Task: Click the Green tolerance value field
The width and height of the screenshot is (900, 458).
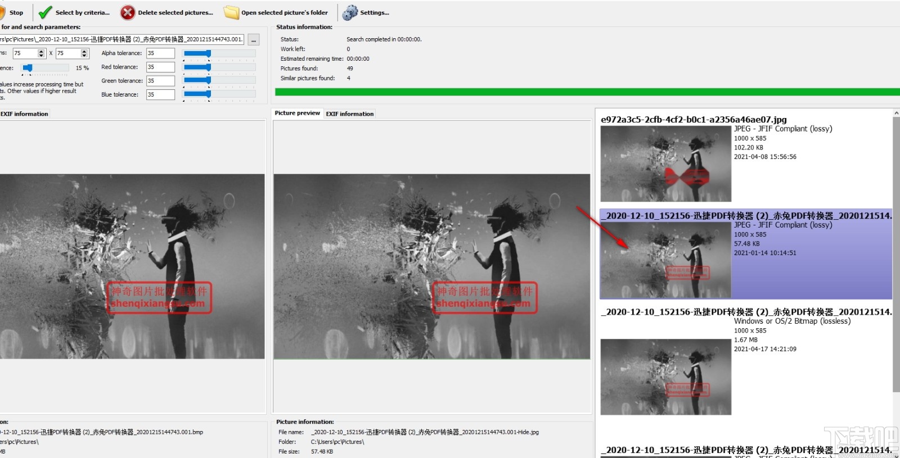Action: tap(161, 81)
